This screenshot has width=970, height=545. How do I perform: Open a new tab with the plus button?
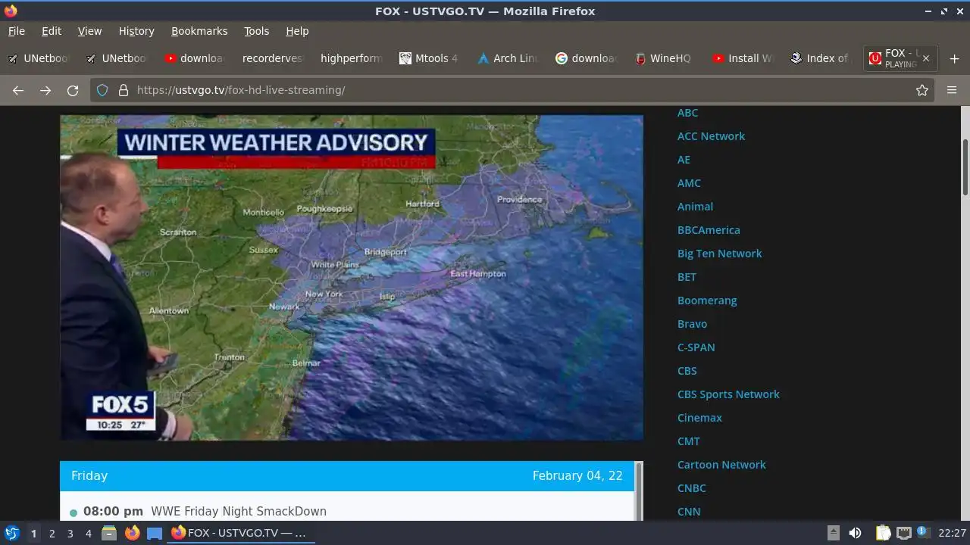954,58
